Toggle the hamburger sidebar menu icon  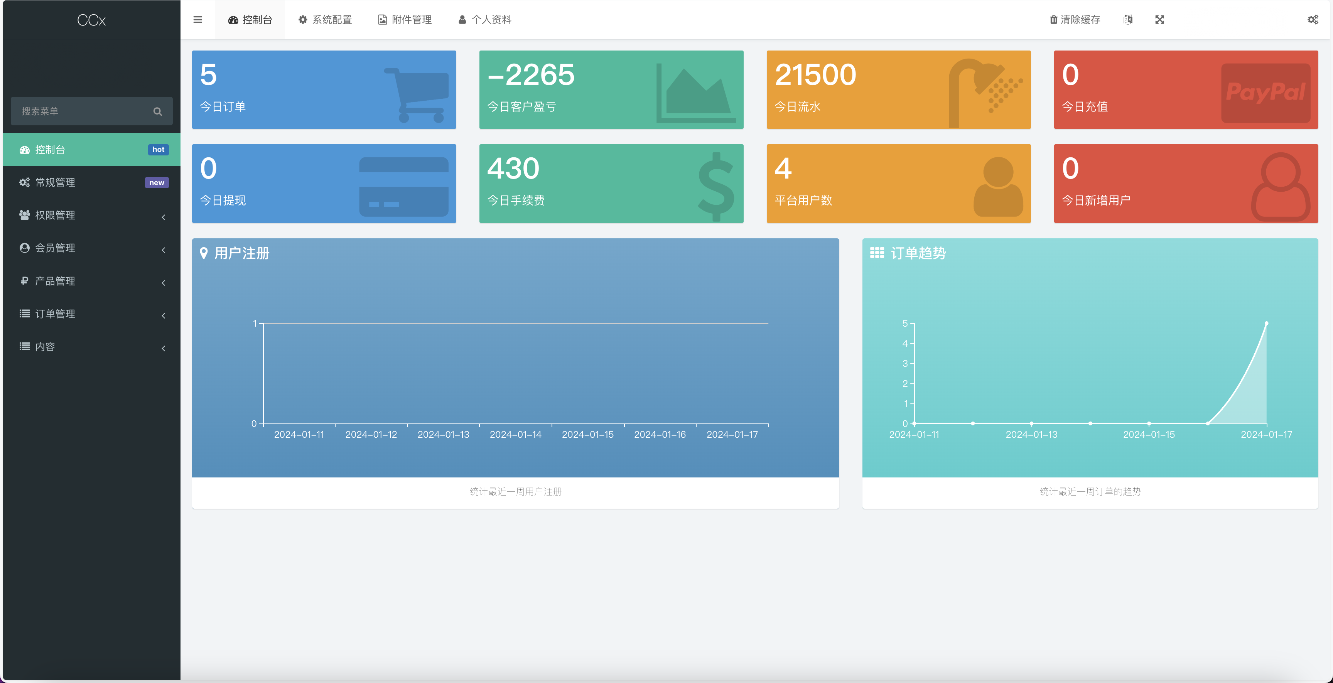(197, 20)
